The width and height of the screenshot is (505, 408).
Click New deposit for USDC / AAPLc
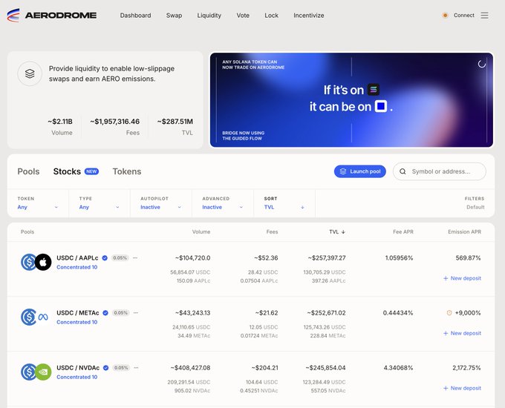(462, 278)
